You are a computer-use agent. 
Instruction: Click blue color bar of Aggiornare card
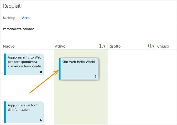click(5, 64)
